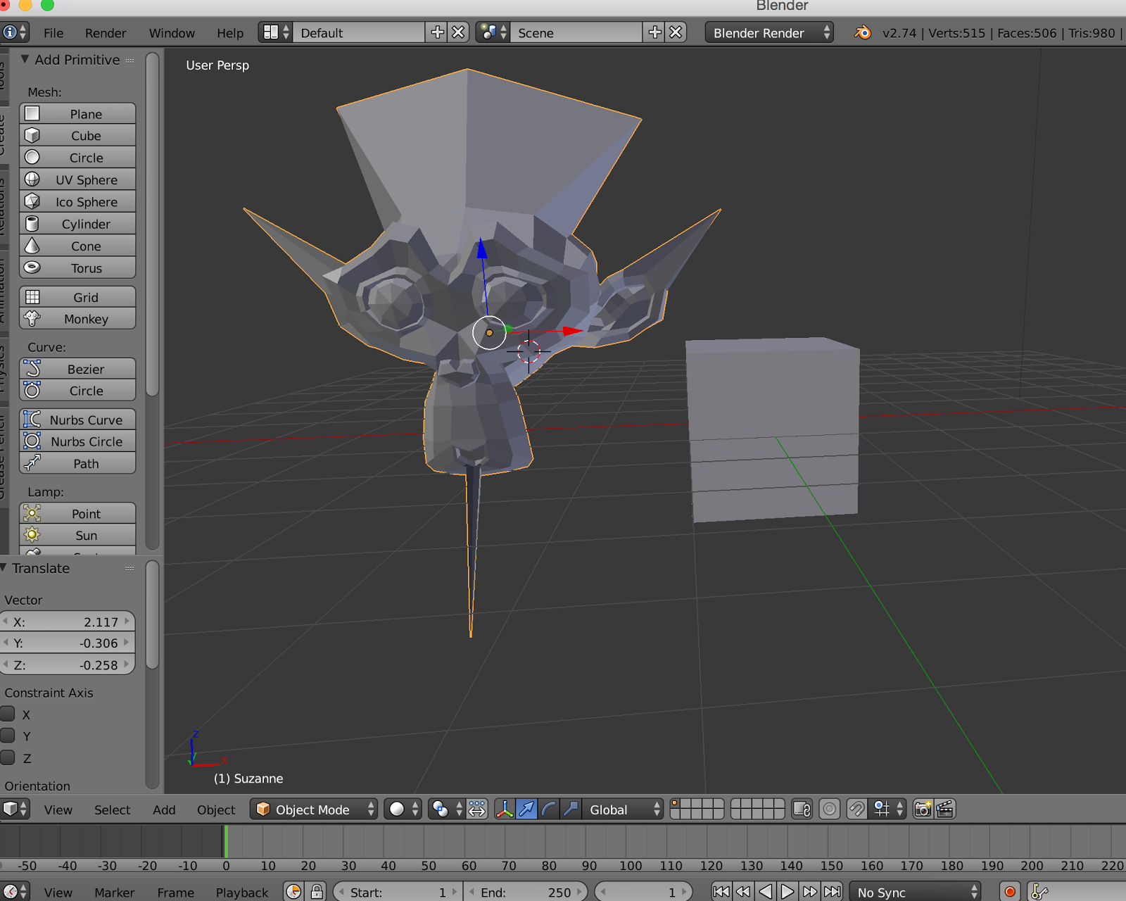
Task: Toggle timeline use preview range clock
Action: coord(294,892)
